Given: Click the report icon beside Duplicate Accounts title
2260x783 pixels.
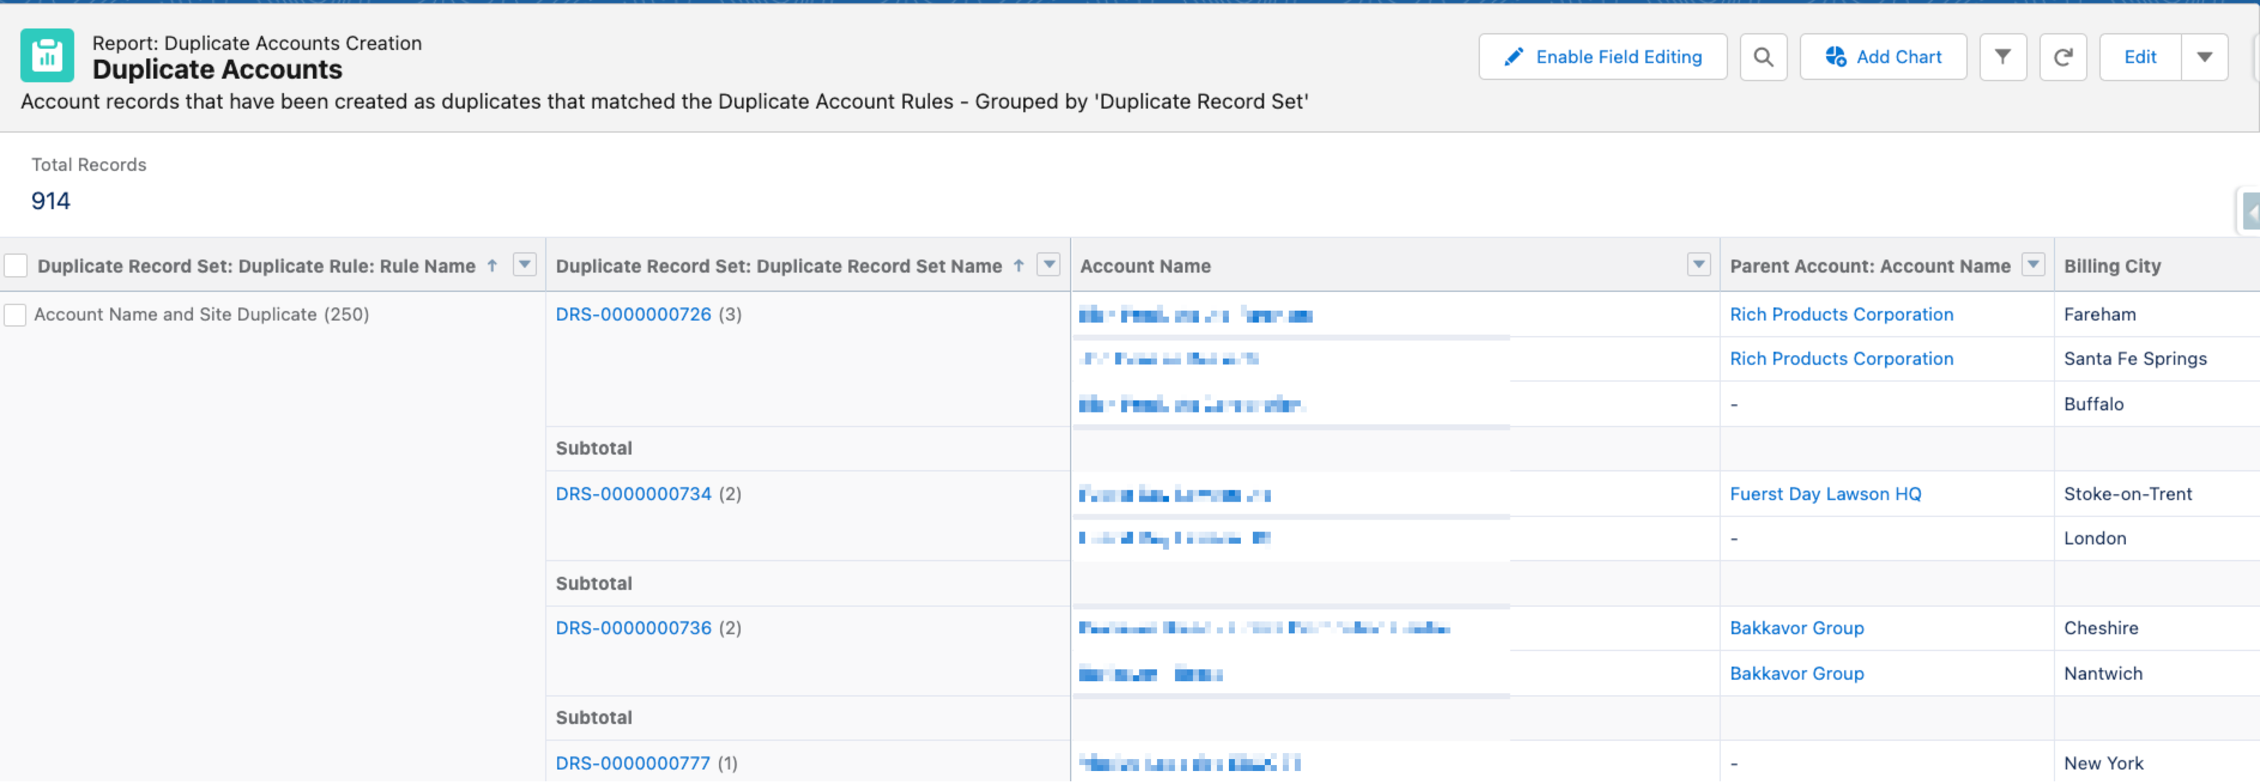Looking at the screenshot, I should pos(47,55).
